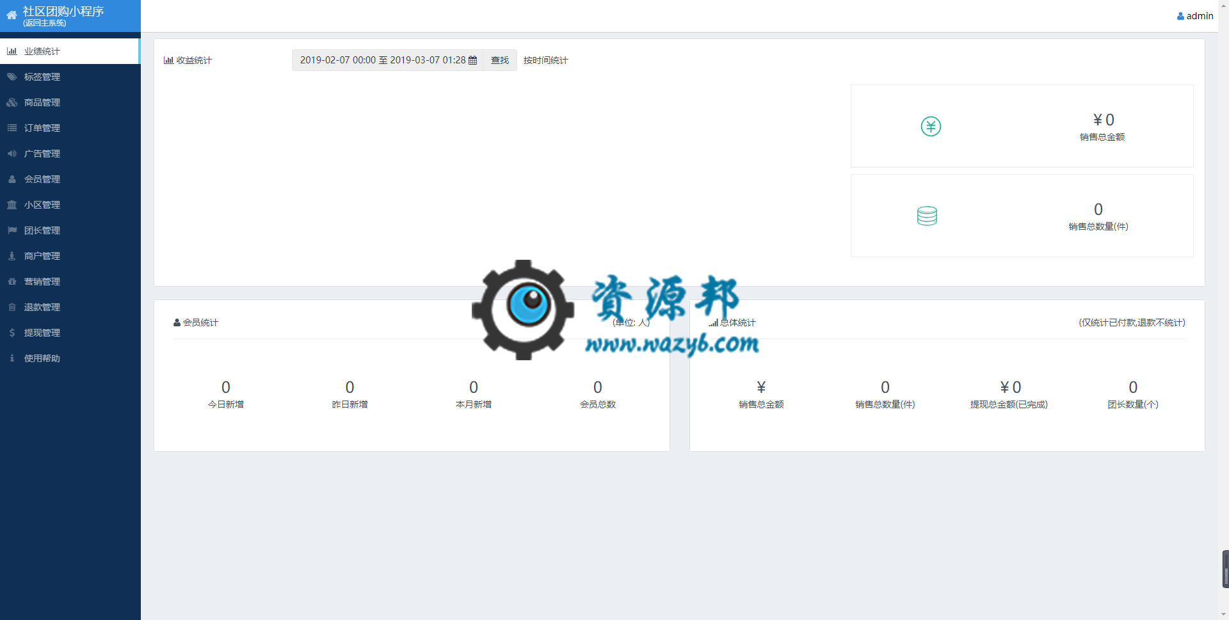
Task: Open 标签管理 menu item
Action: pos(70,77)
